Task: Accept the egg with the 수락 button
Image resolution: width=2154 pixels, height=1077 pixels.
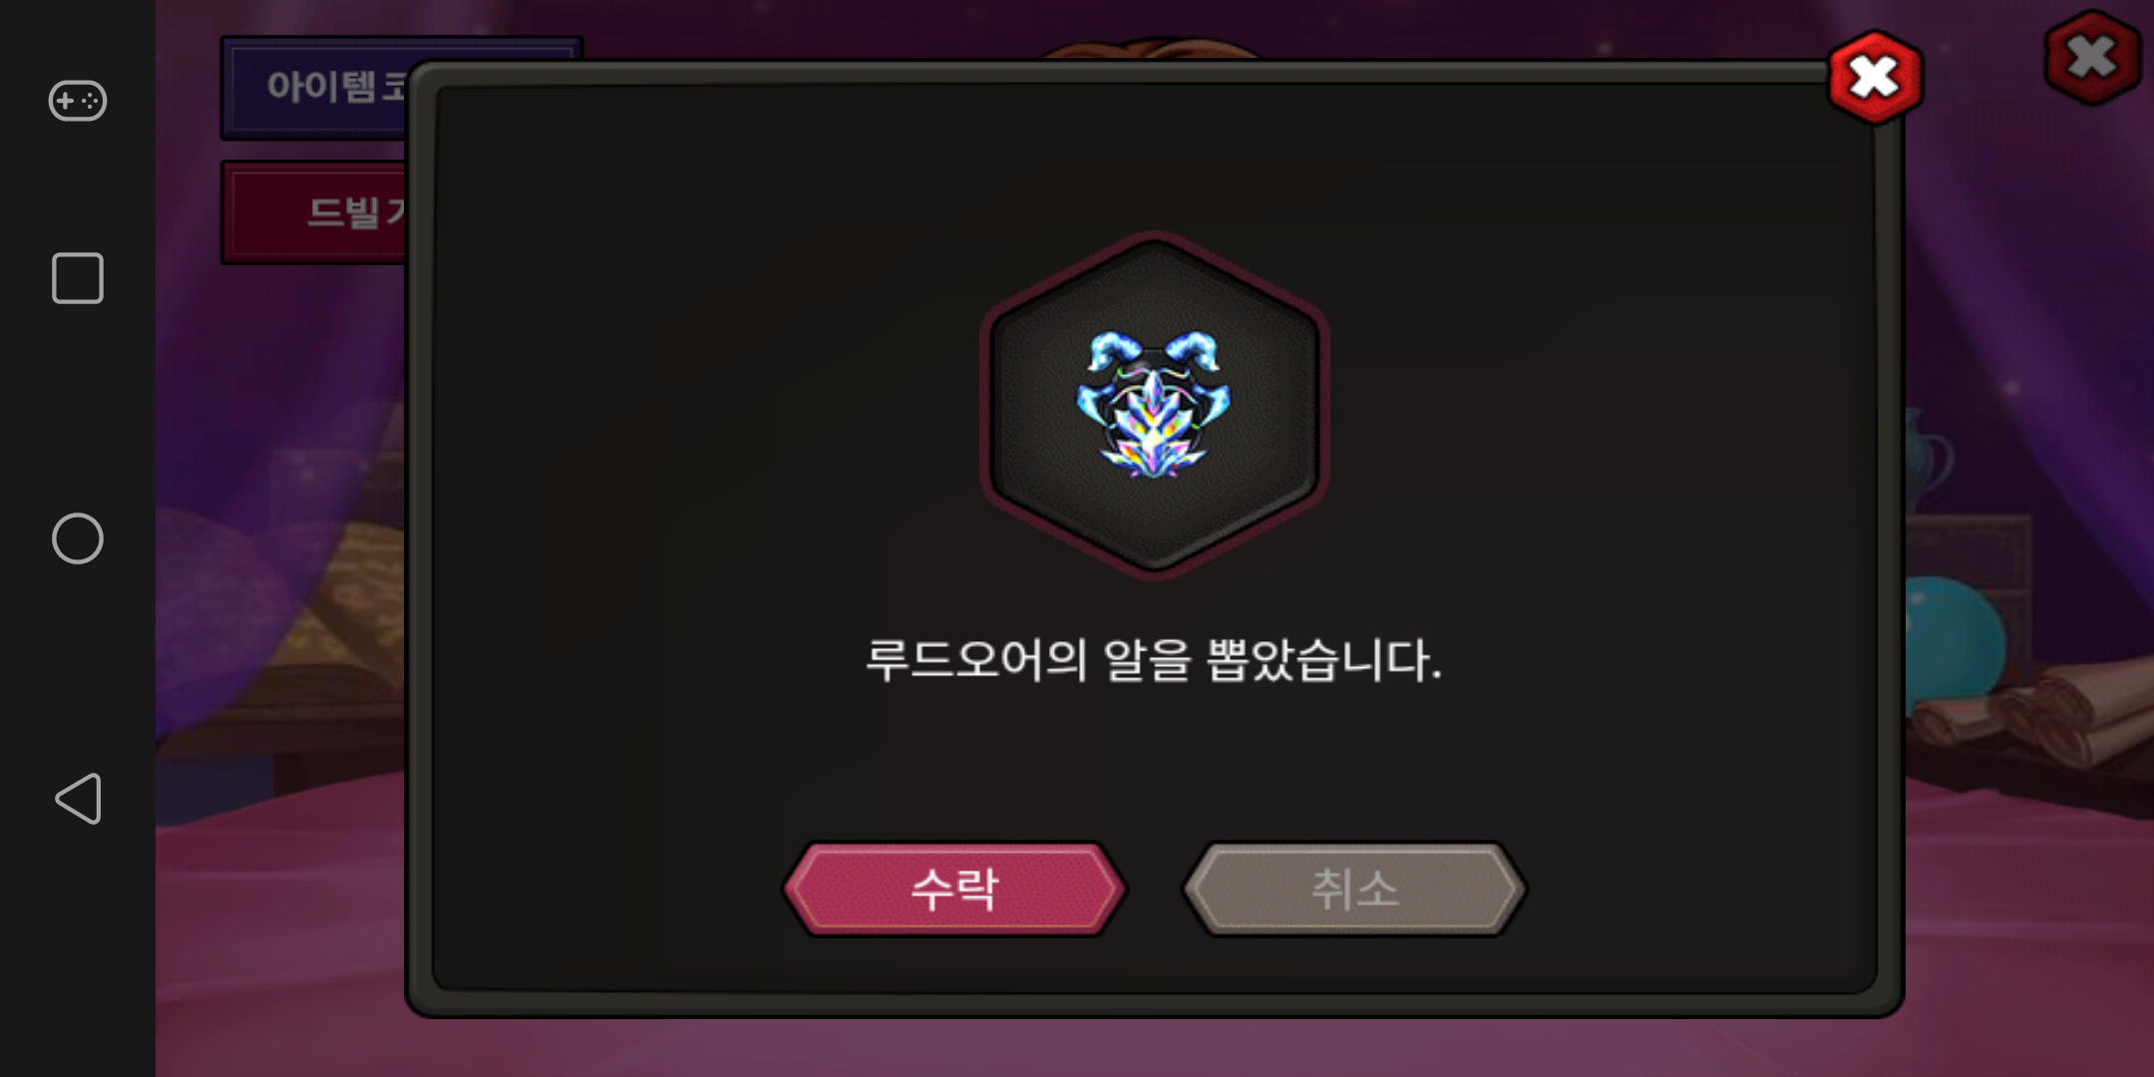Action: click(955, 889)
